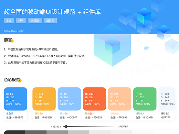Click the UI规范 tag button

(35, 21)
